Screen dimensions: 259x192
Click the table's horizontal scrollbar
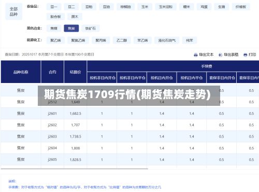click(x=75, y=169)
